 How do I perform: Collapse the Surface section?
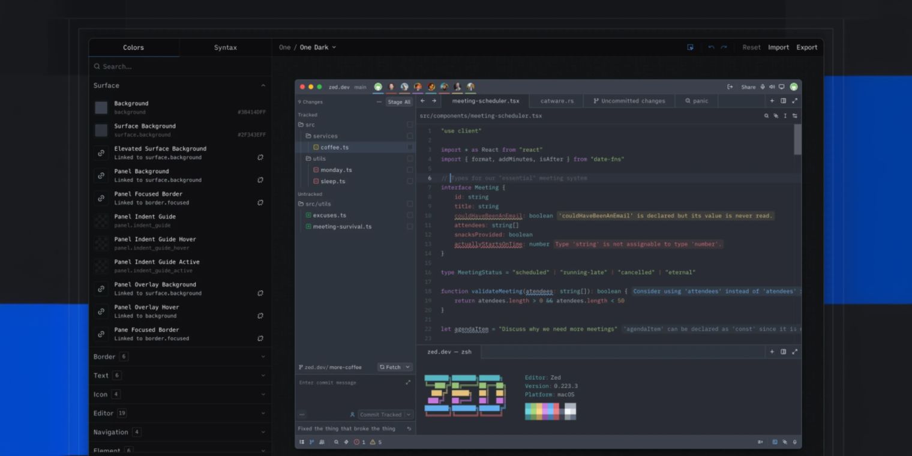pos(263,85)
